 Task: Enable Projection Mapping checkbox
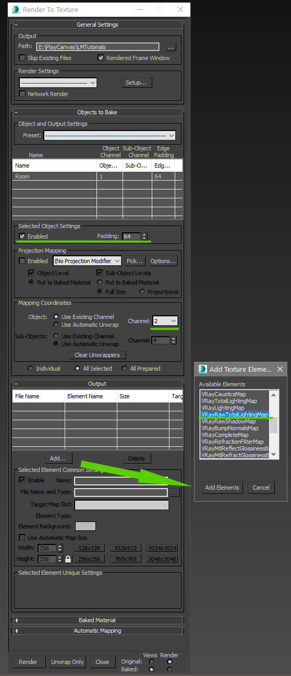pyautogui.click(x=22, y=260)
